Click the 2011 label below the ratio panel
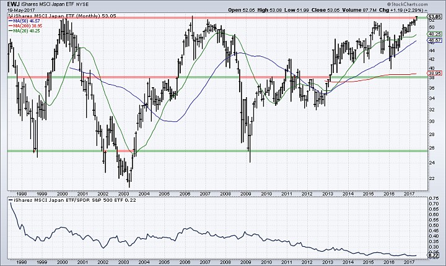Image resolution: width=446 pixels, height=266 pixels. point(287,262)
